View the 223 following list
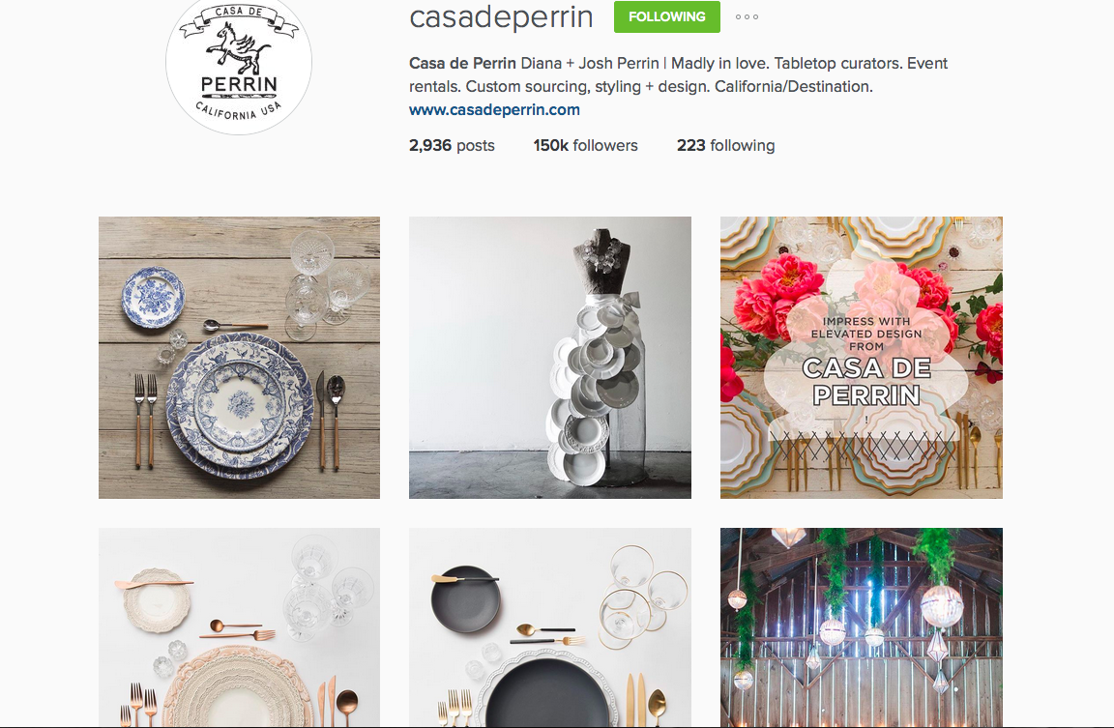Image resolution: width=1114 pixels, height=728 pixels. click(725, 145)
